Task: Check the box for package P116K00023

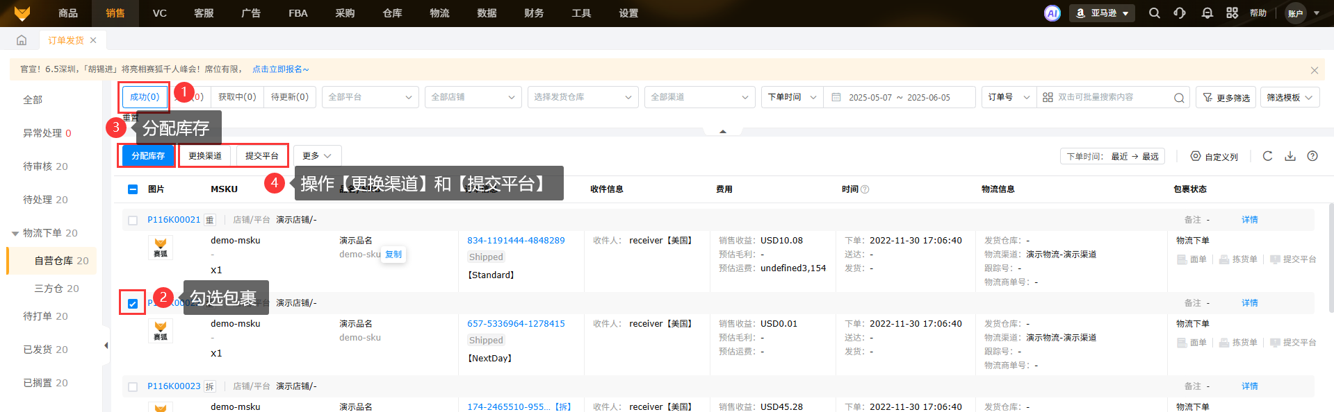Action: pyautogui.click(x=133, y=387)
